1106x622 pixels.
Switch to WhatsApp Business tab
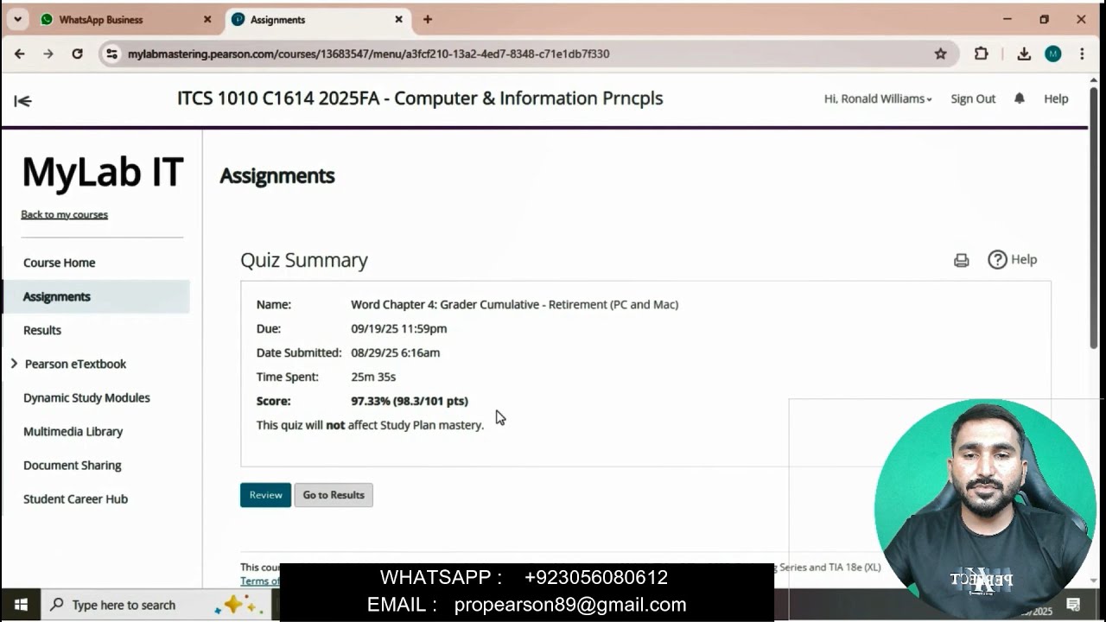point(126,19)
